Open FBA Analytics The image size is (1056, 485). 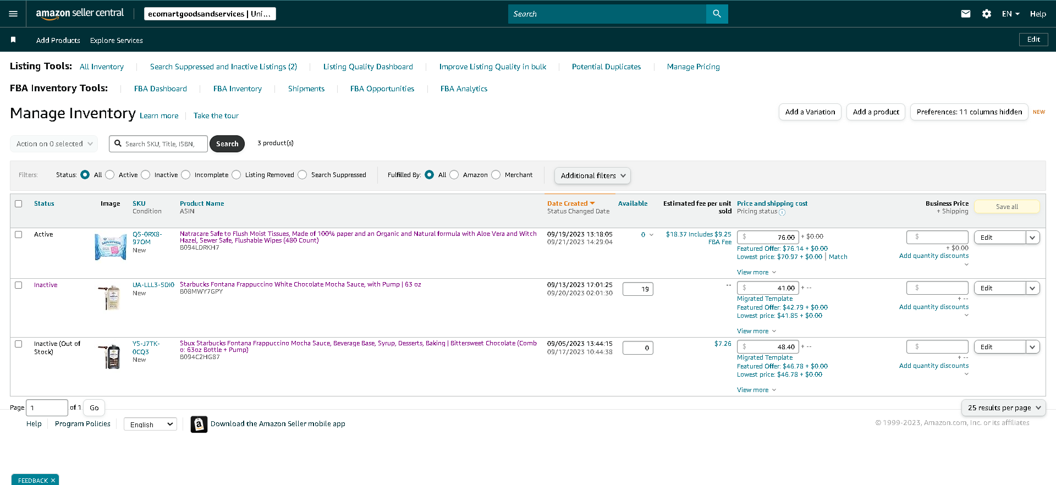coord(464,89)
